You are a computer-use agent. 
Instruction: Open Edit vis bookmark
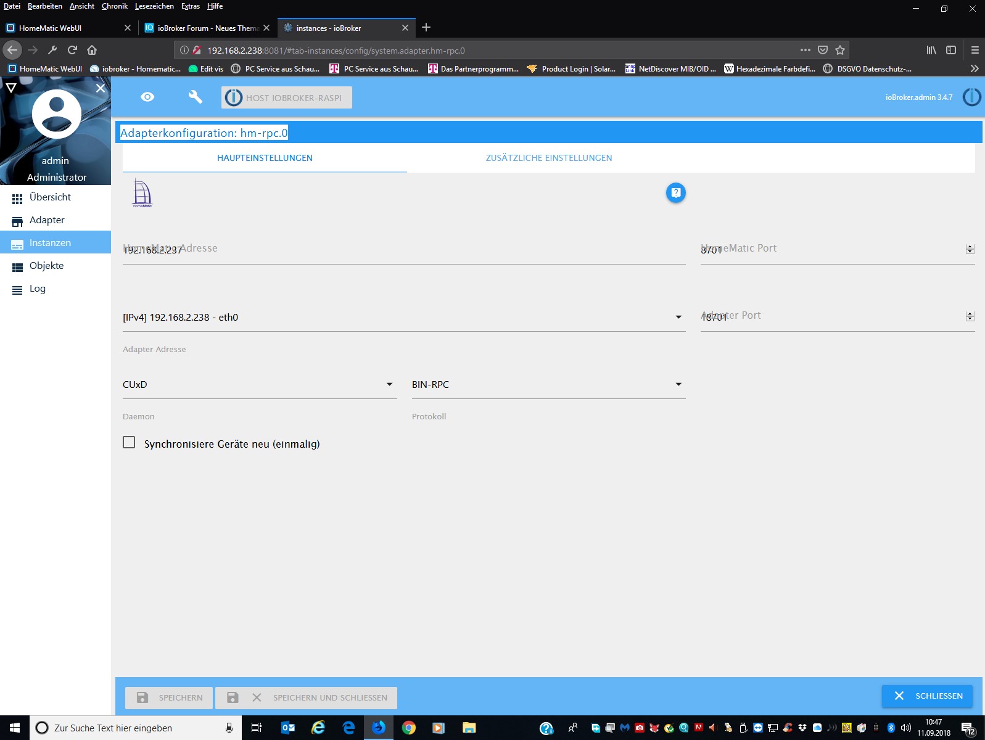pyautogui.click(x=206, y=68)
